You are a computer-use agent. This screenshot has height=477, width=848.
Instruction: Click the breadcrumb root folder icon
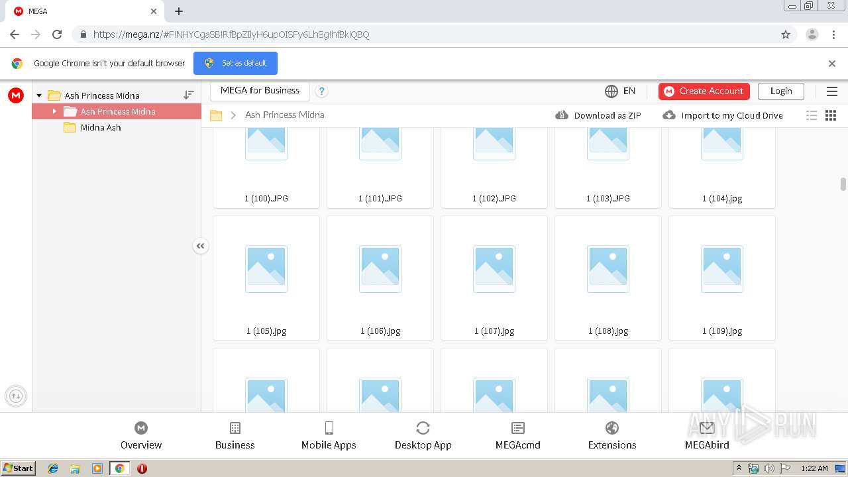click(x=216, y=115)
